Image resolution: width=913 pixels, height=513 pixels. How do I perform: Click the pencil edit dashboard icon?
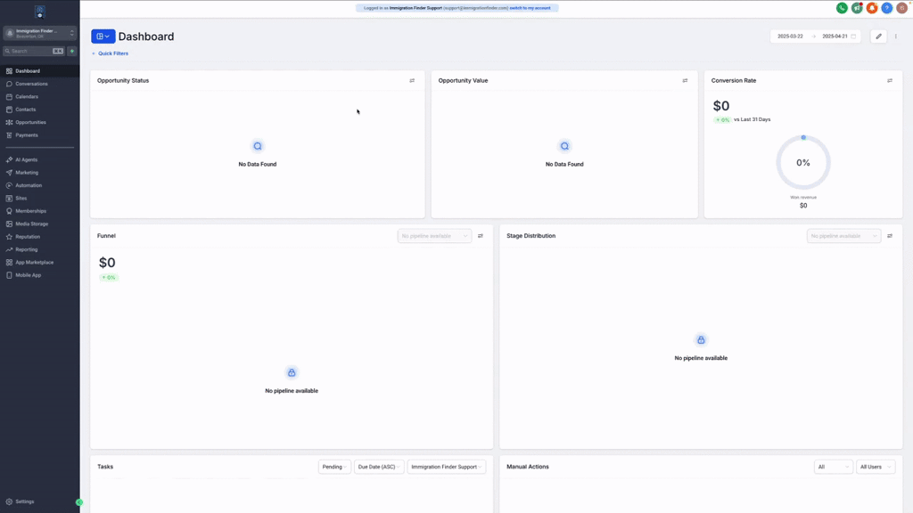pyautogui.click(x=878, y=37)
